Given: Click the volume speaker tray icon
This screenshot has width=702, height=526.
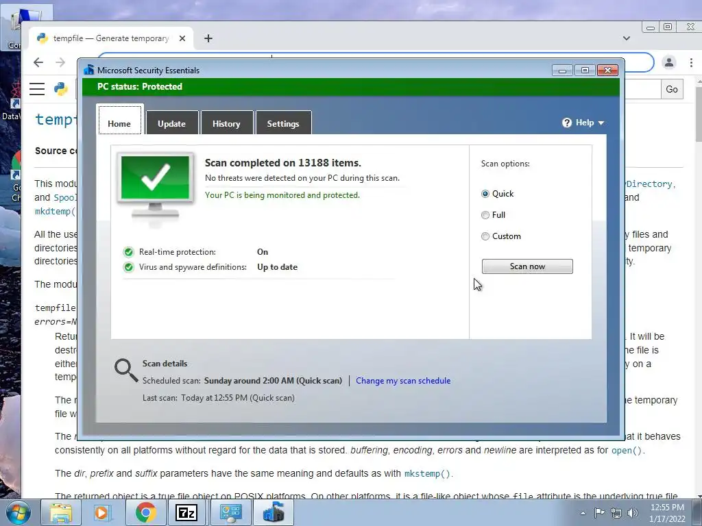Looking at the screenshot, I should [x=633, y=513].
